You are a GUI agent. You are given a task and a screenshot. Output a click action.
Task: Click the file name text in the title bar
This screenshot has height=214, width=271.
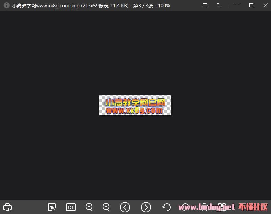(46, 6)
